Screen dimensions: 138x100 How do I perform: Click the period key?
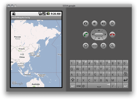[x=120, y=80]
